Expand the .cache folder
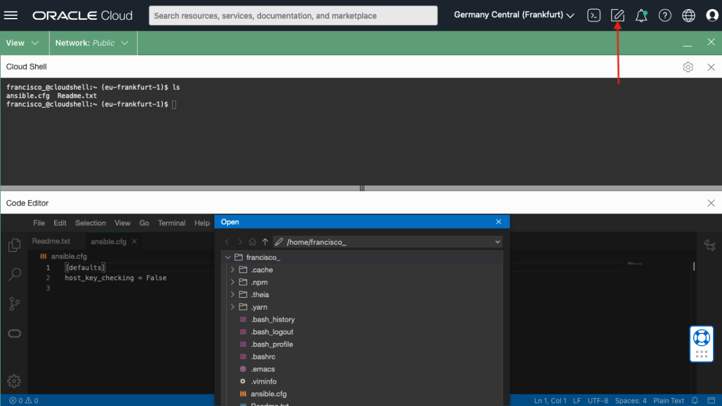Screen dimensions: 722x406 (232, 269)
